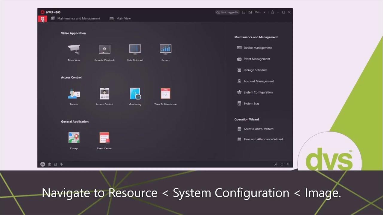Open the red control panel grid button
The height and width of the screenshot is (215, 383).
point(42,19)
